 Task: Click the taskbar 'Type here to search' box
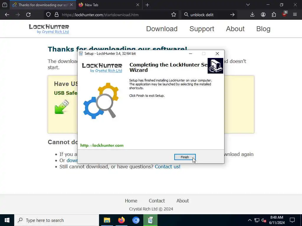click(57, 220)
